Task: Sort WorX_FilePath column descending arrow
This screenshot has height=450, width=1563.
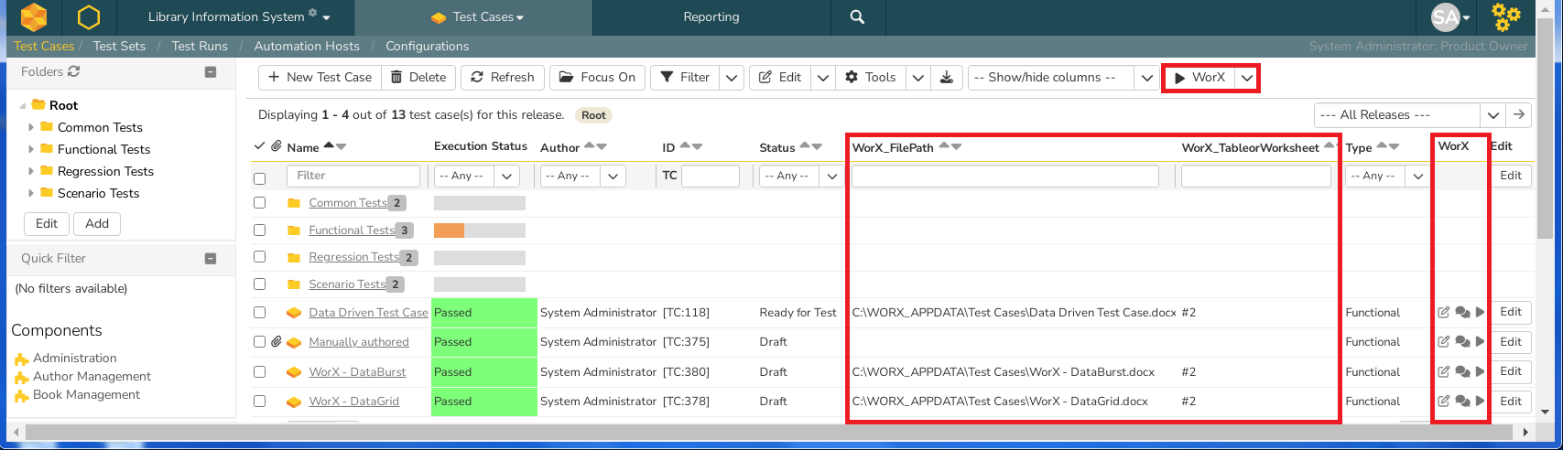Action: [x=957, y=146]
